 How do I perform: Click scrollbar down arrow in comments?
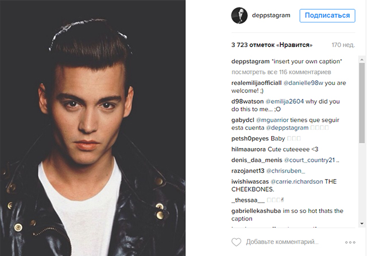(362, 223)
